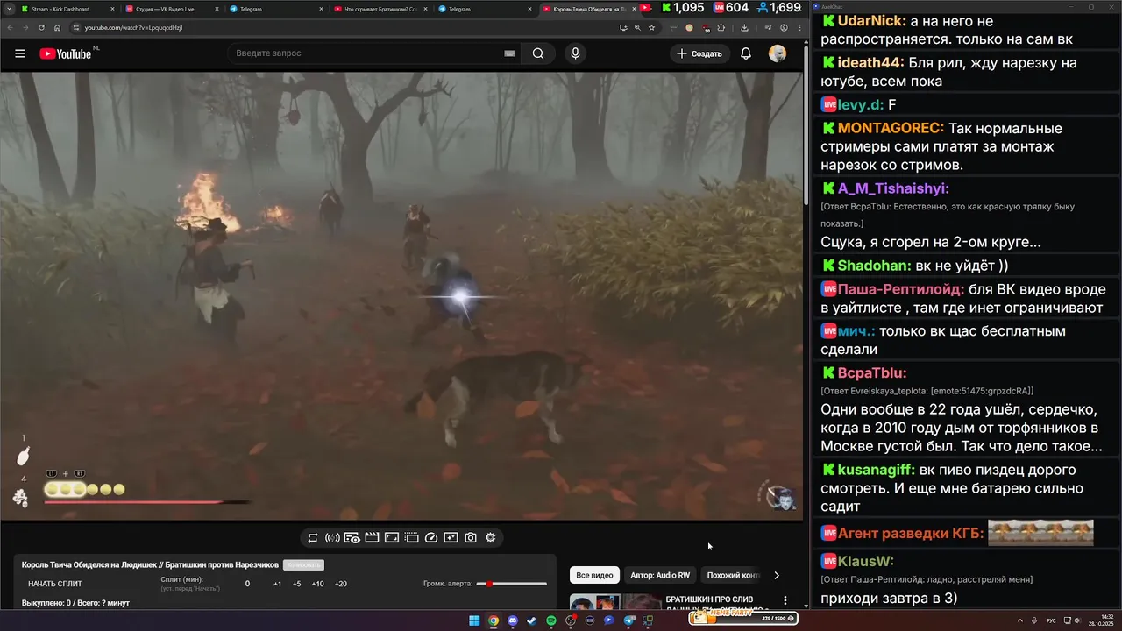Viewport: 1122px width, 631px height.
Task: Go back in Chrome
Action: click(11, 27)
